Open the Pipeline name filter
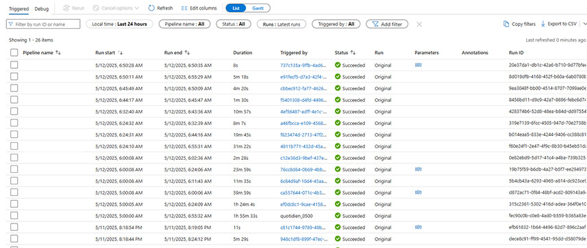Screen dimensions: 587x248 [184, 24]
